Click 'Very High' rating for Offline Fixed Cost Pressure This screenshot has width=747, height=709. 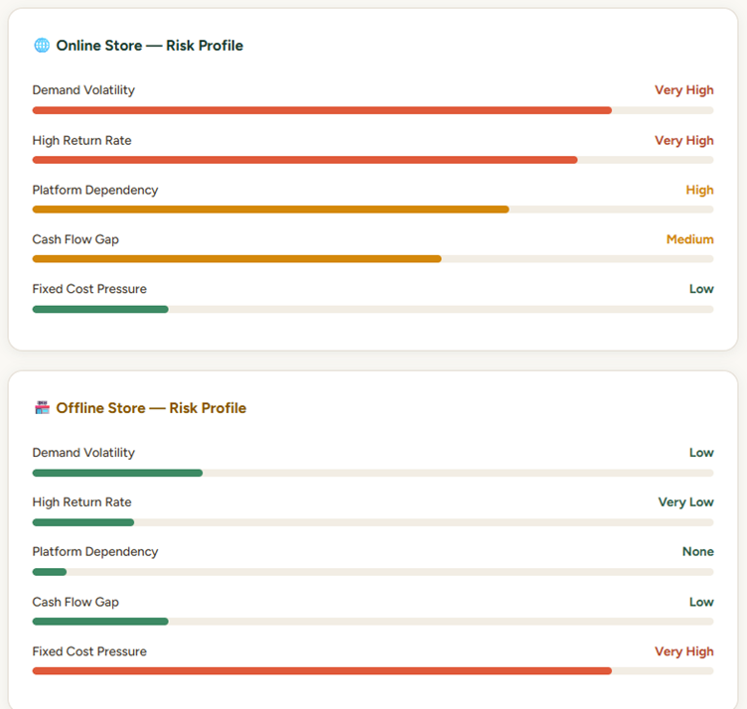pos(683,651)
